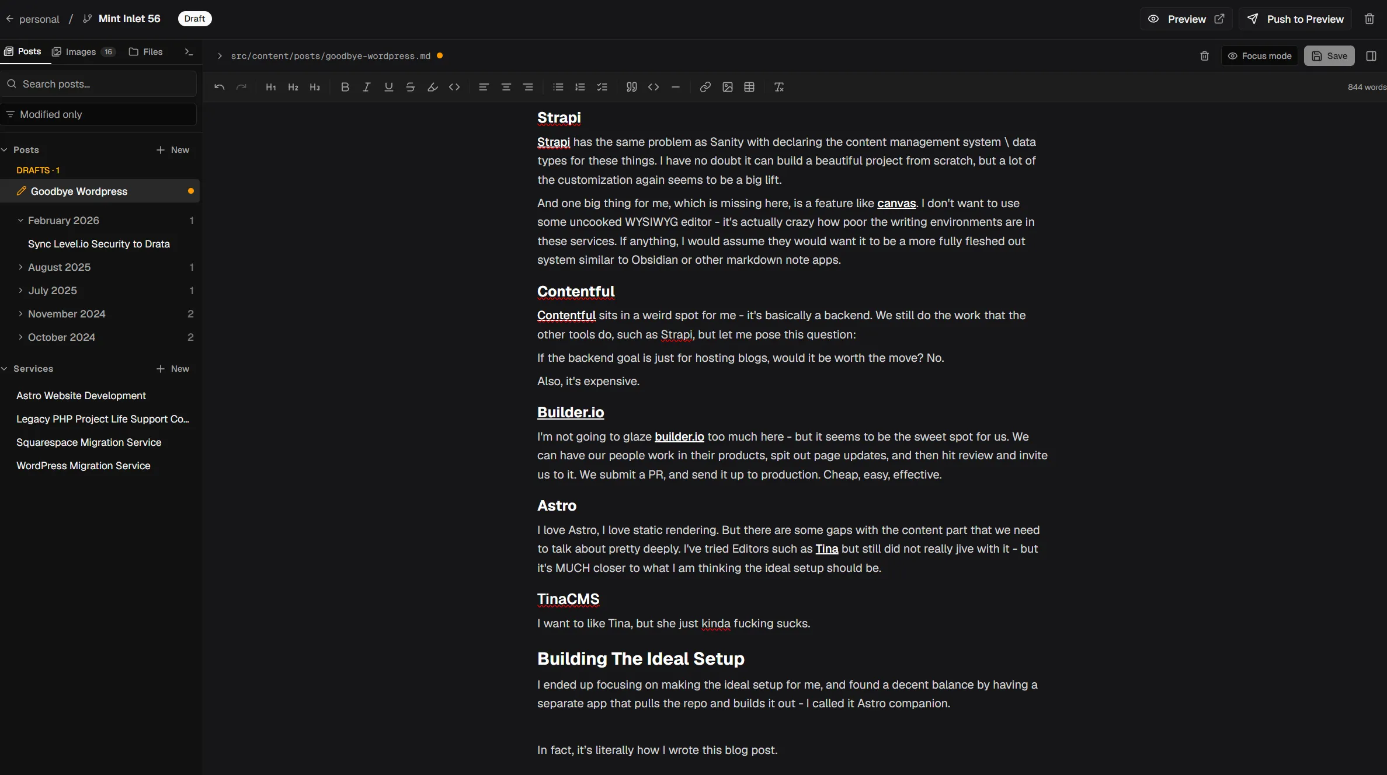The height and width of the screenshot is (775, 1387).
Task: Toggle bold formatting
Action: 345,87
